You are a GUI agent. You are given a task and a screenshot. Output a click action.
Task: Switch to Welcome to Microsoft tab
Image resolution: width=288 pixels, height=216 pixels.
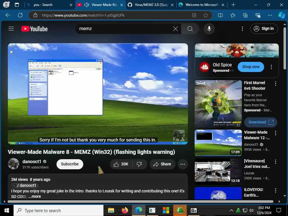click(202, 5)
